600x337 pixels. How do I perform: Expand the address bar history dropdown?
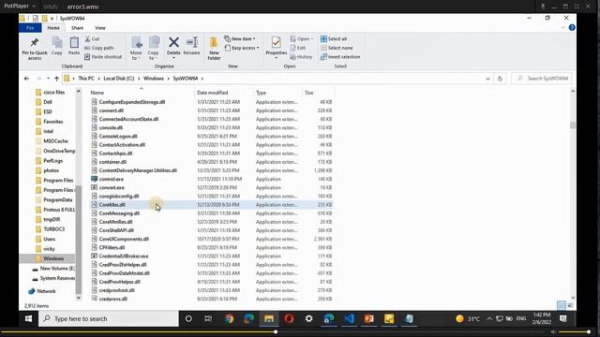coord(487,79)
